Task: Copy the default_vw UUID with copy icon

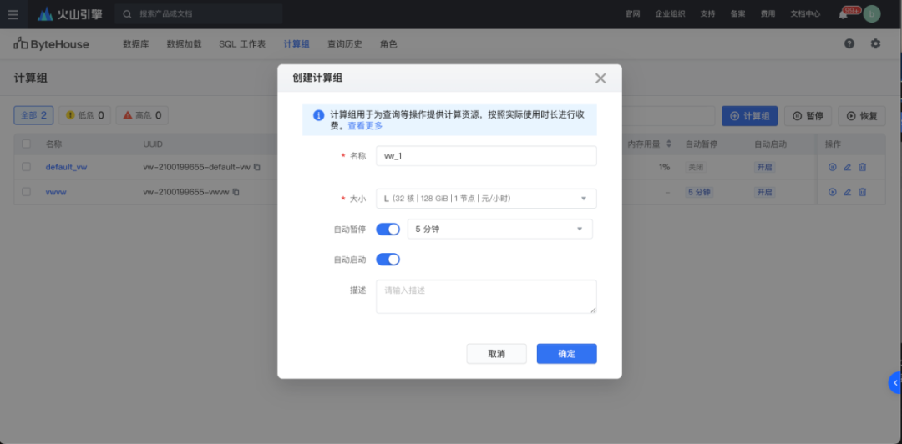Action: coord(257,168)
